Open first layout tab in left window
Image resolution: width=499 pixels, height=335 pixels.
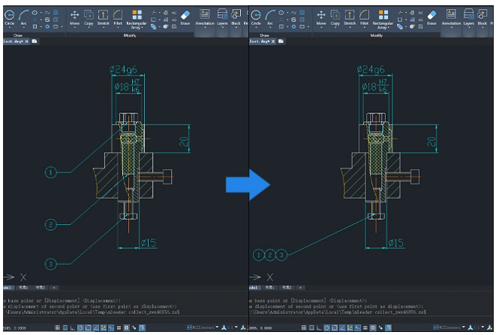[x=23, y=287]
